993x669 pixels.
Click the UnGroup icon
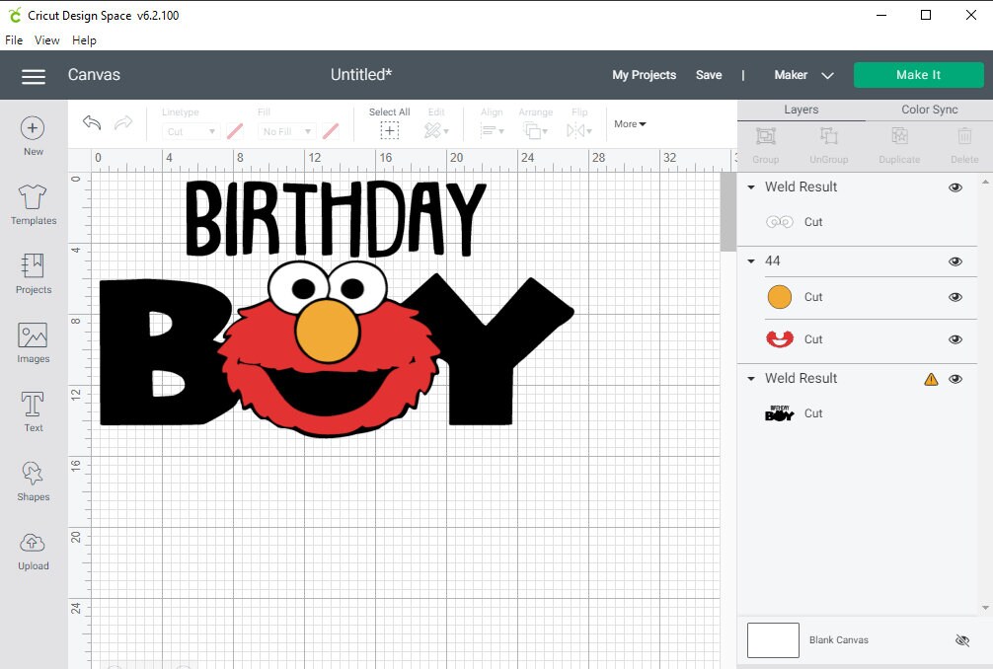click(x=828, y=137)
